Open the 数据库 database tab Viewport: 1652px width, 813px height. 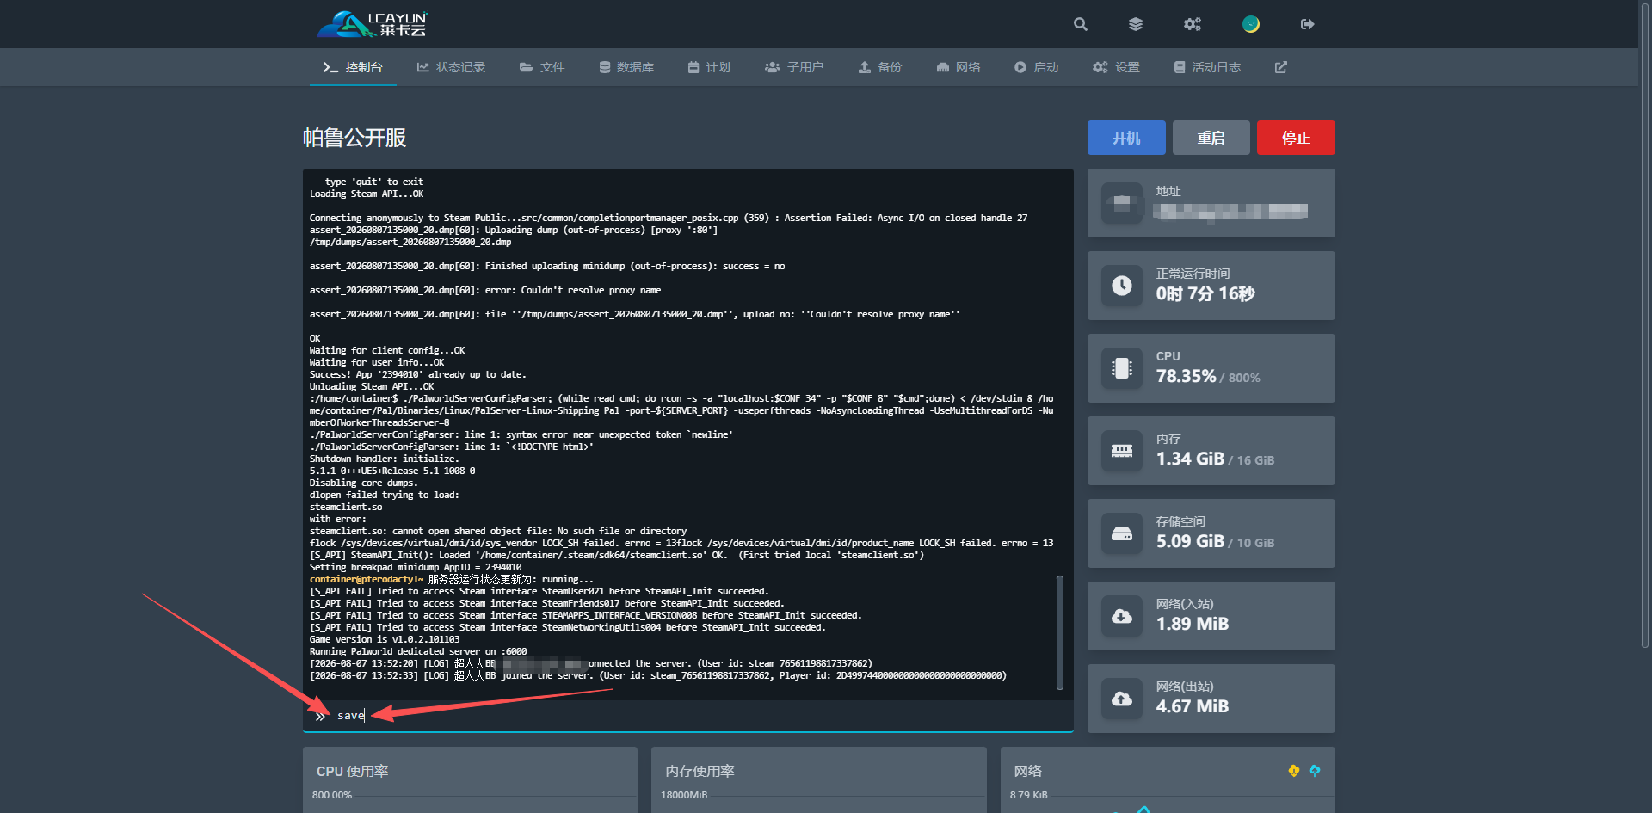pos(626,67)
